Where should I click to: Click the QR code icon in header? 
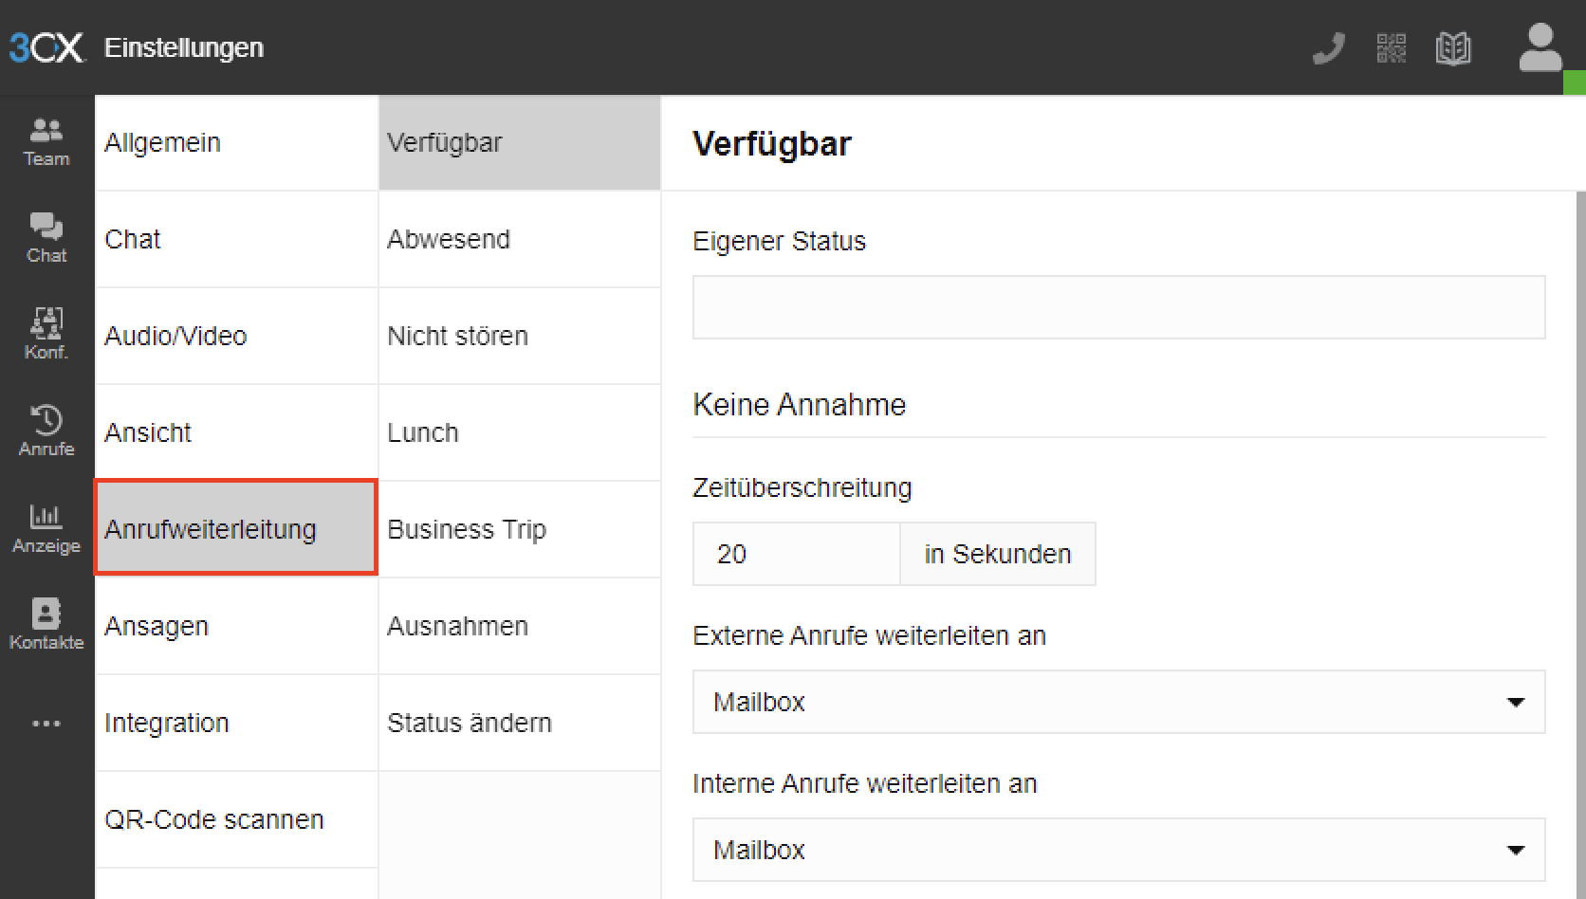tap(1391, 47)
